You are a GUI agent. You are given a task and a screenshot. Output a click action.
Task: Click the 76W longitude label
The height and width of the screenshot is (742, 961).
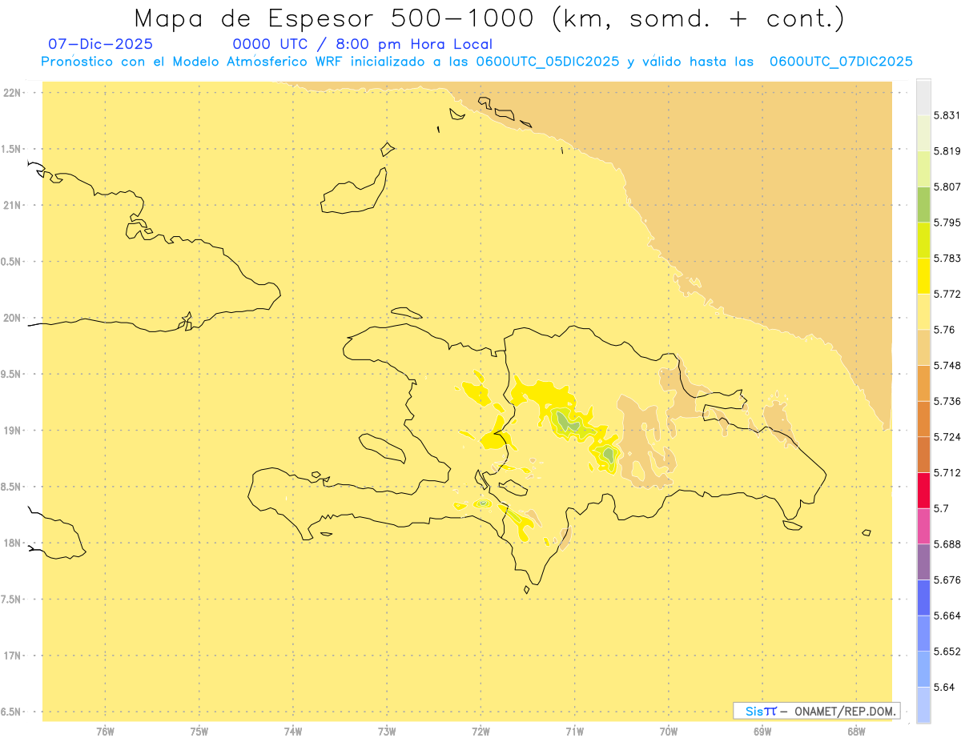coord(105,731)
